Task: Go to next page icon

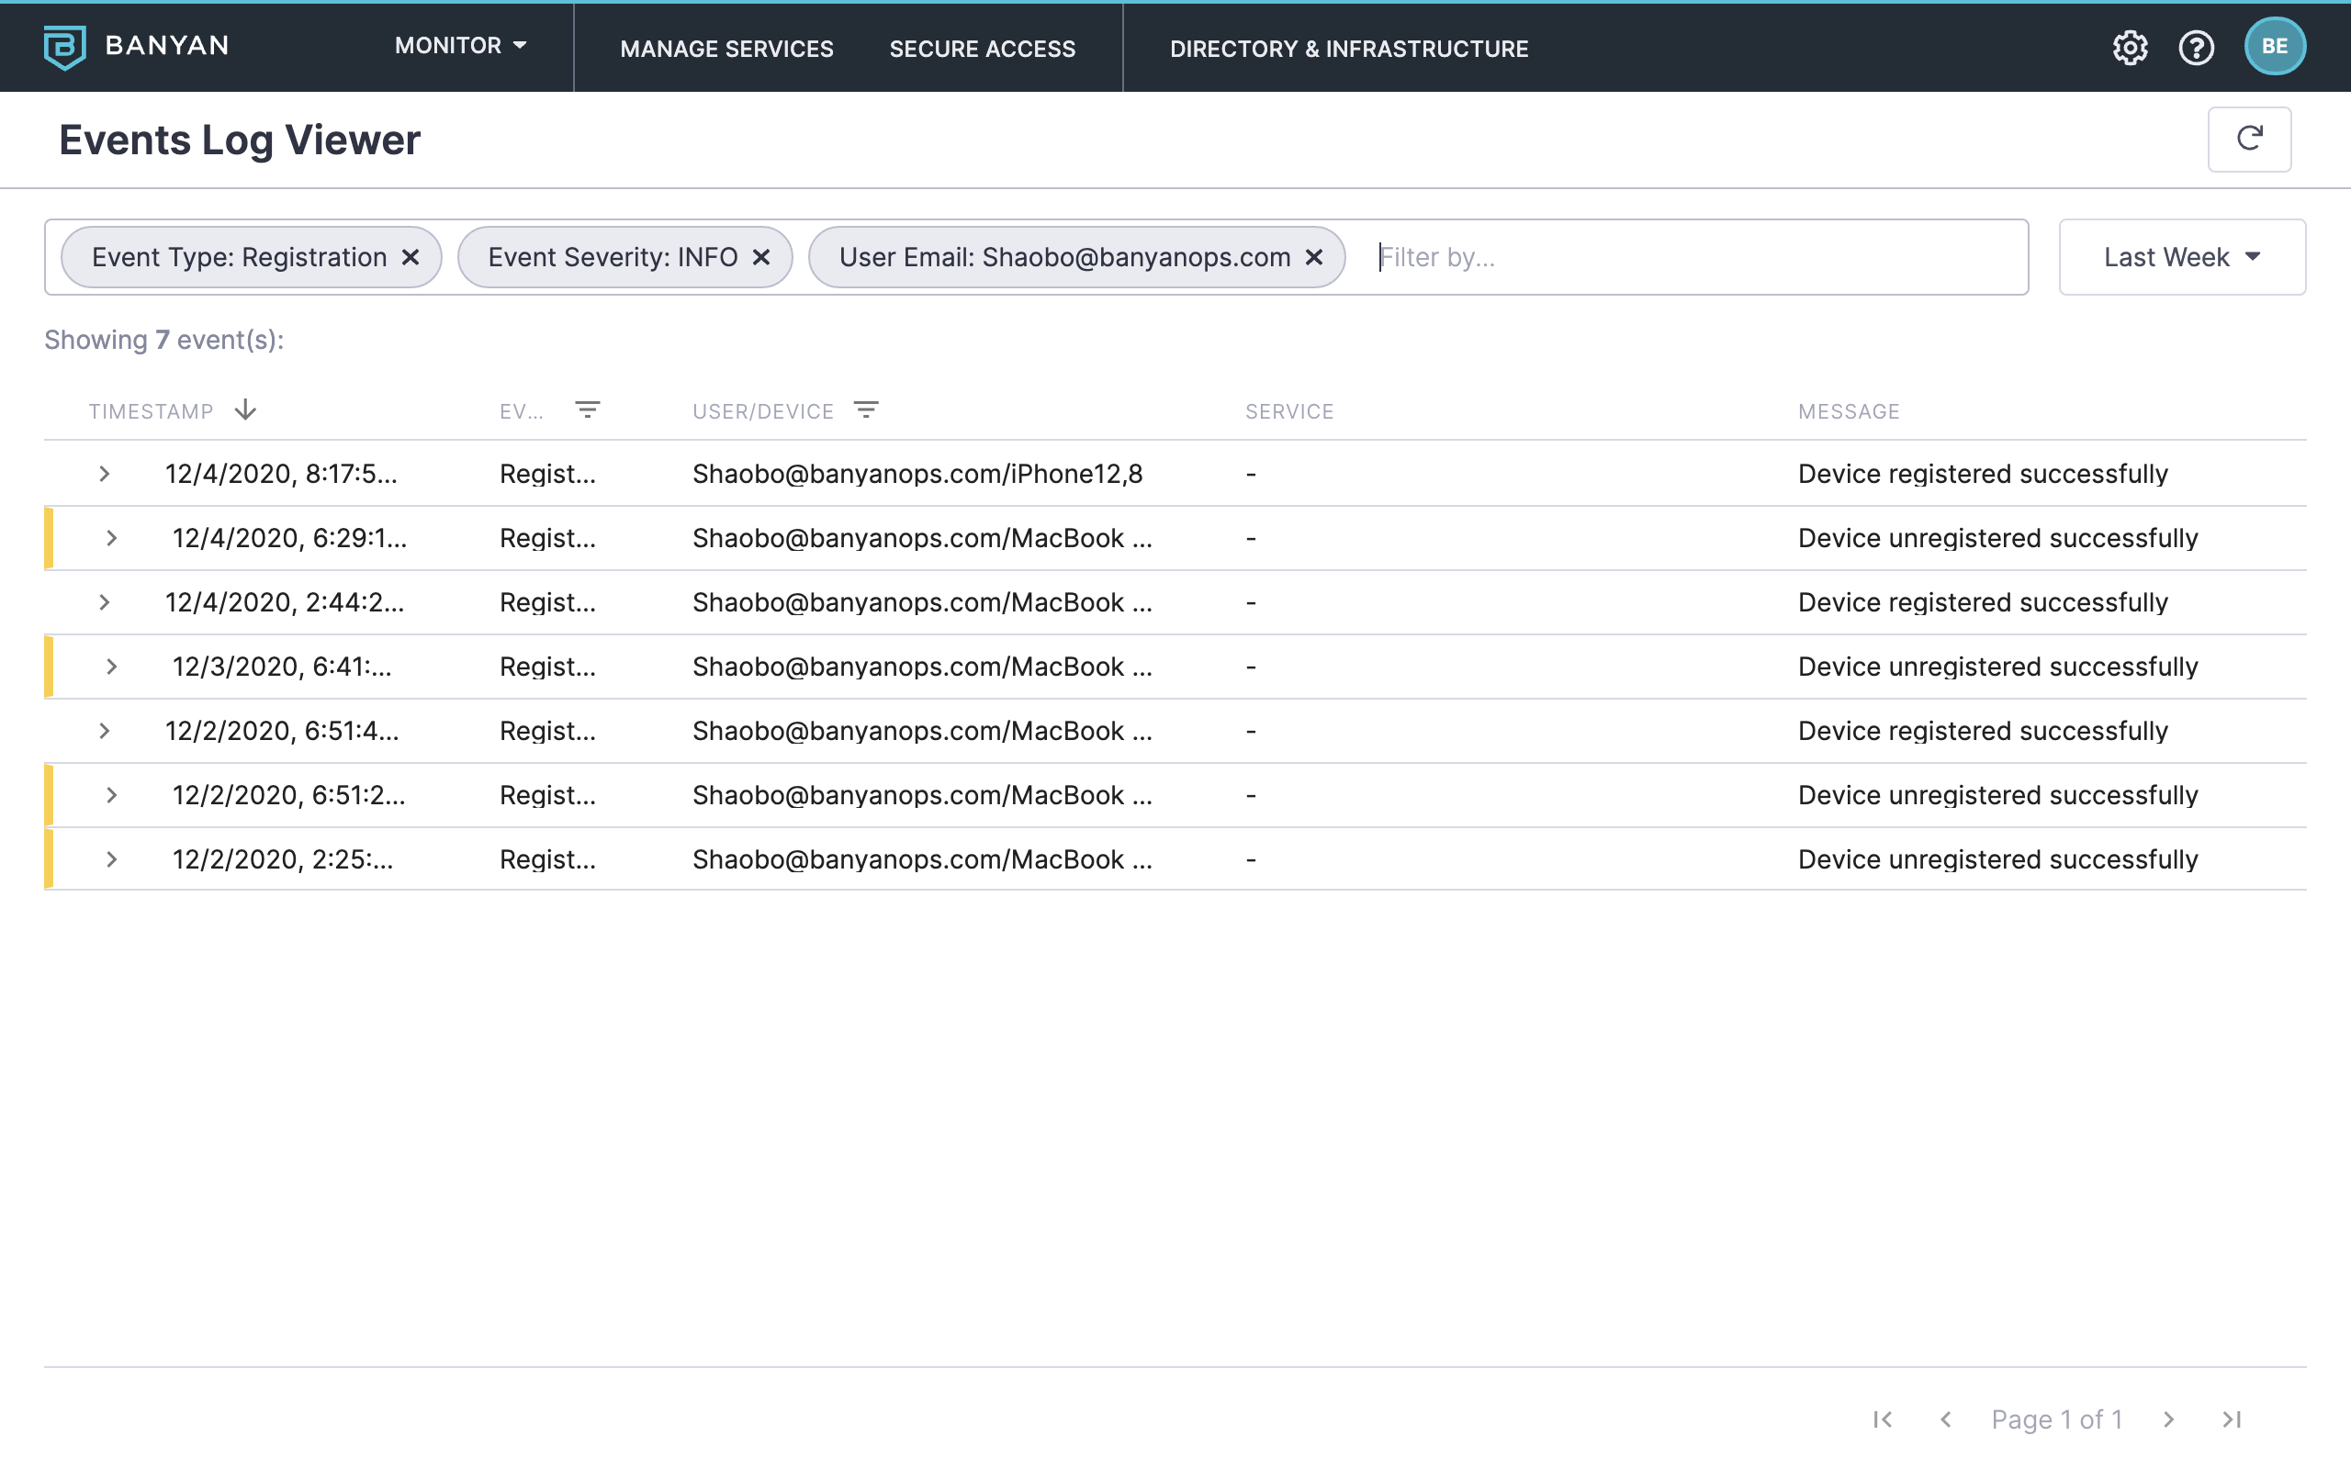Action: click(2168, 1419)
